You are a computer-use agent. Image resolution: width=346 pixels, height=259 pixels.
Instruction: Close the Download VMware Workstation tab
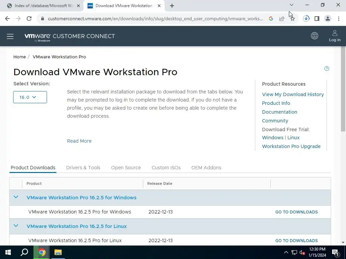click(x=159, y=6)
